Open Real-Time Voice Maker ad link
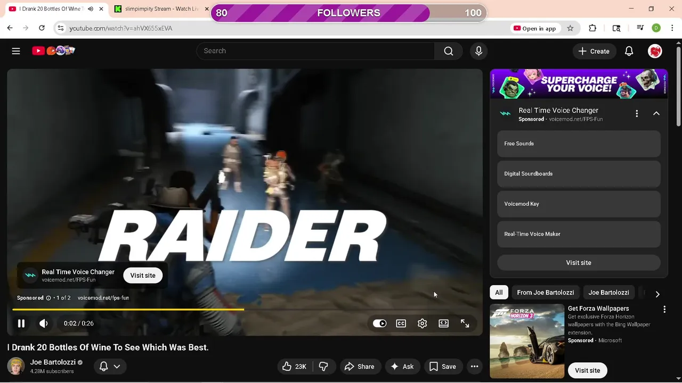This screenshot has height=383, width=682. pyautogui.click(x=579, y=234)
